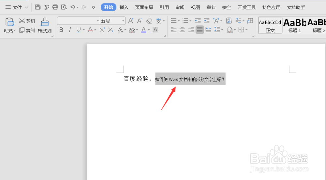This screenshot has width=326, height=180.
Task: Decrease font size with A- icon
Action: click(x=140, y=21)
